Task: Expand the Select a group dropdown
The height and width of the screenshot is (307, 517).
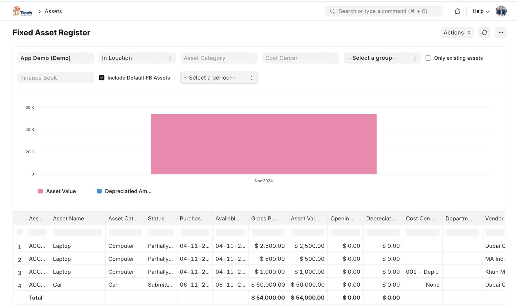Action: click(382, 58)
